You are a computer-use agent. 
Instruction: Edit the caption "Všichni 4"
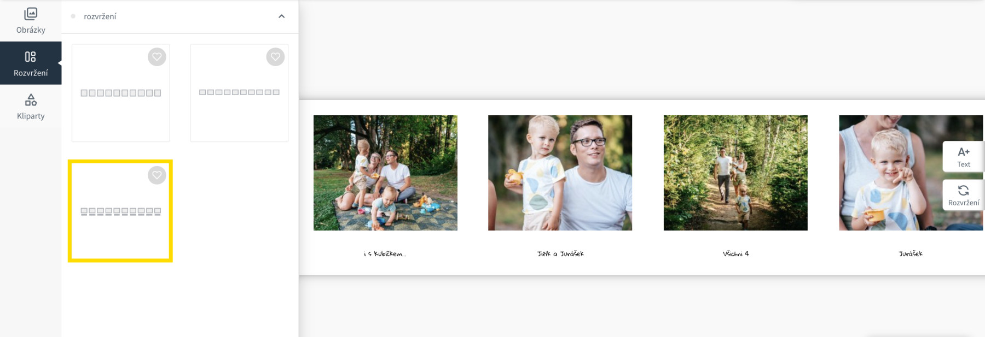pyautogui.click(x=735, y=253)
